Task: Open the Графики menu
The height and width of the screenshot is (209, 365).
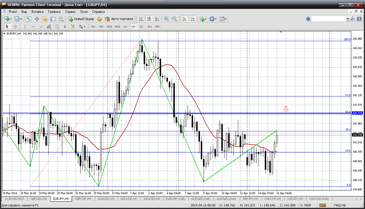Action: [54, 12]
